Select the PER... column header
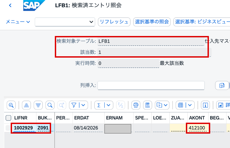This screenshot has height=148, width=230. coord(64,118)
